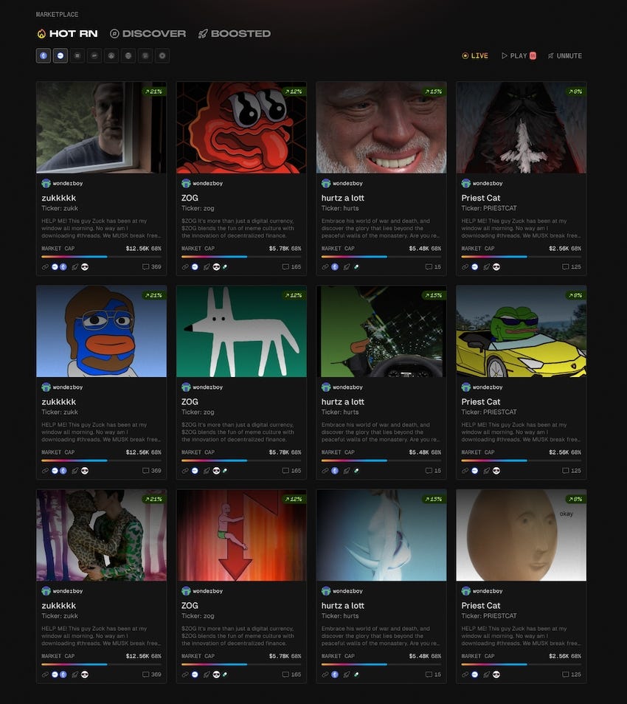
Task: Click panda icon on red down-arrow ZOG card
Action: [x=216, y=674]
